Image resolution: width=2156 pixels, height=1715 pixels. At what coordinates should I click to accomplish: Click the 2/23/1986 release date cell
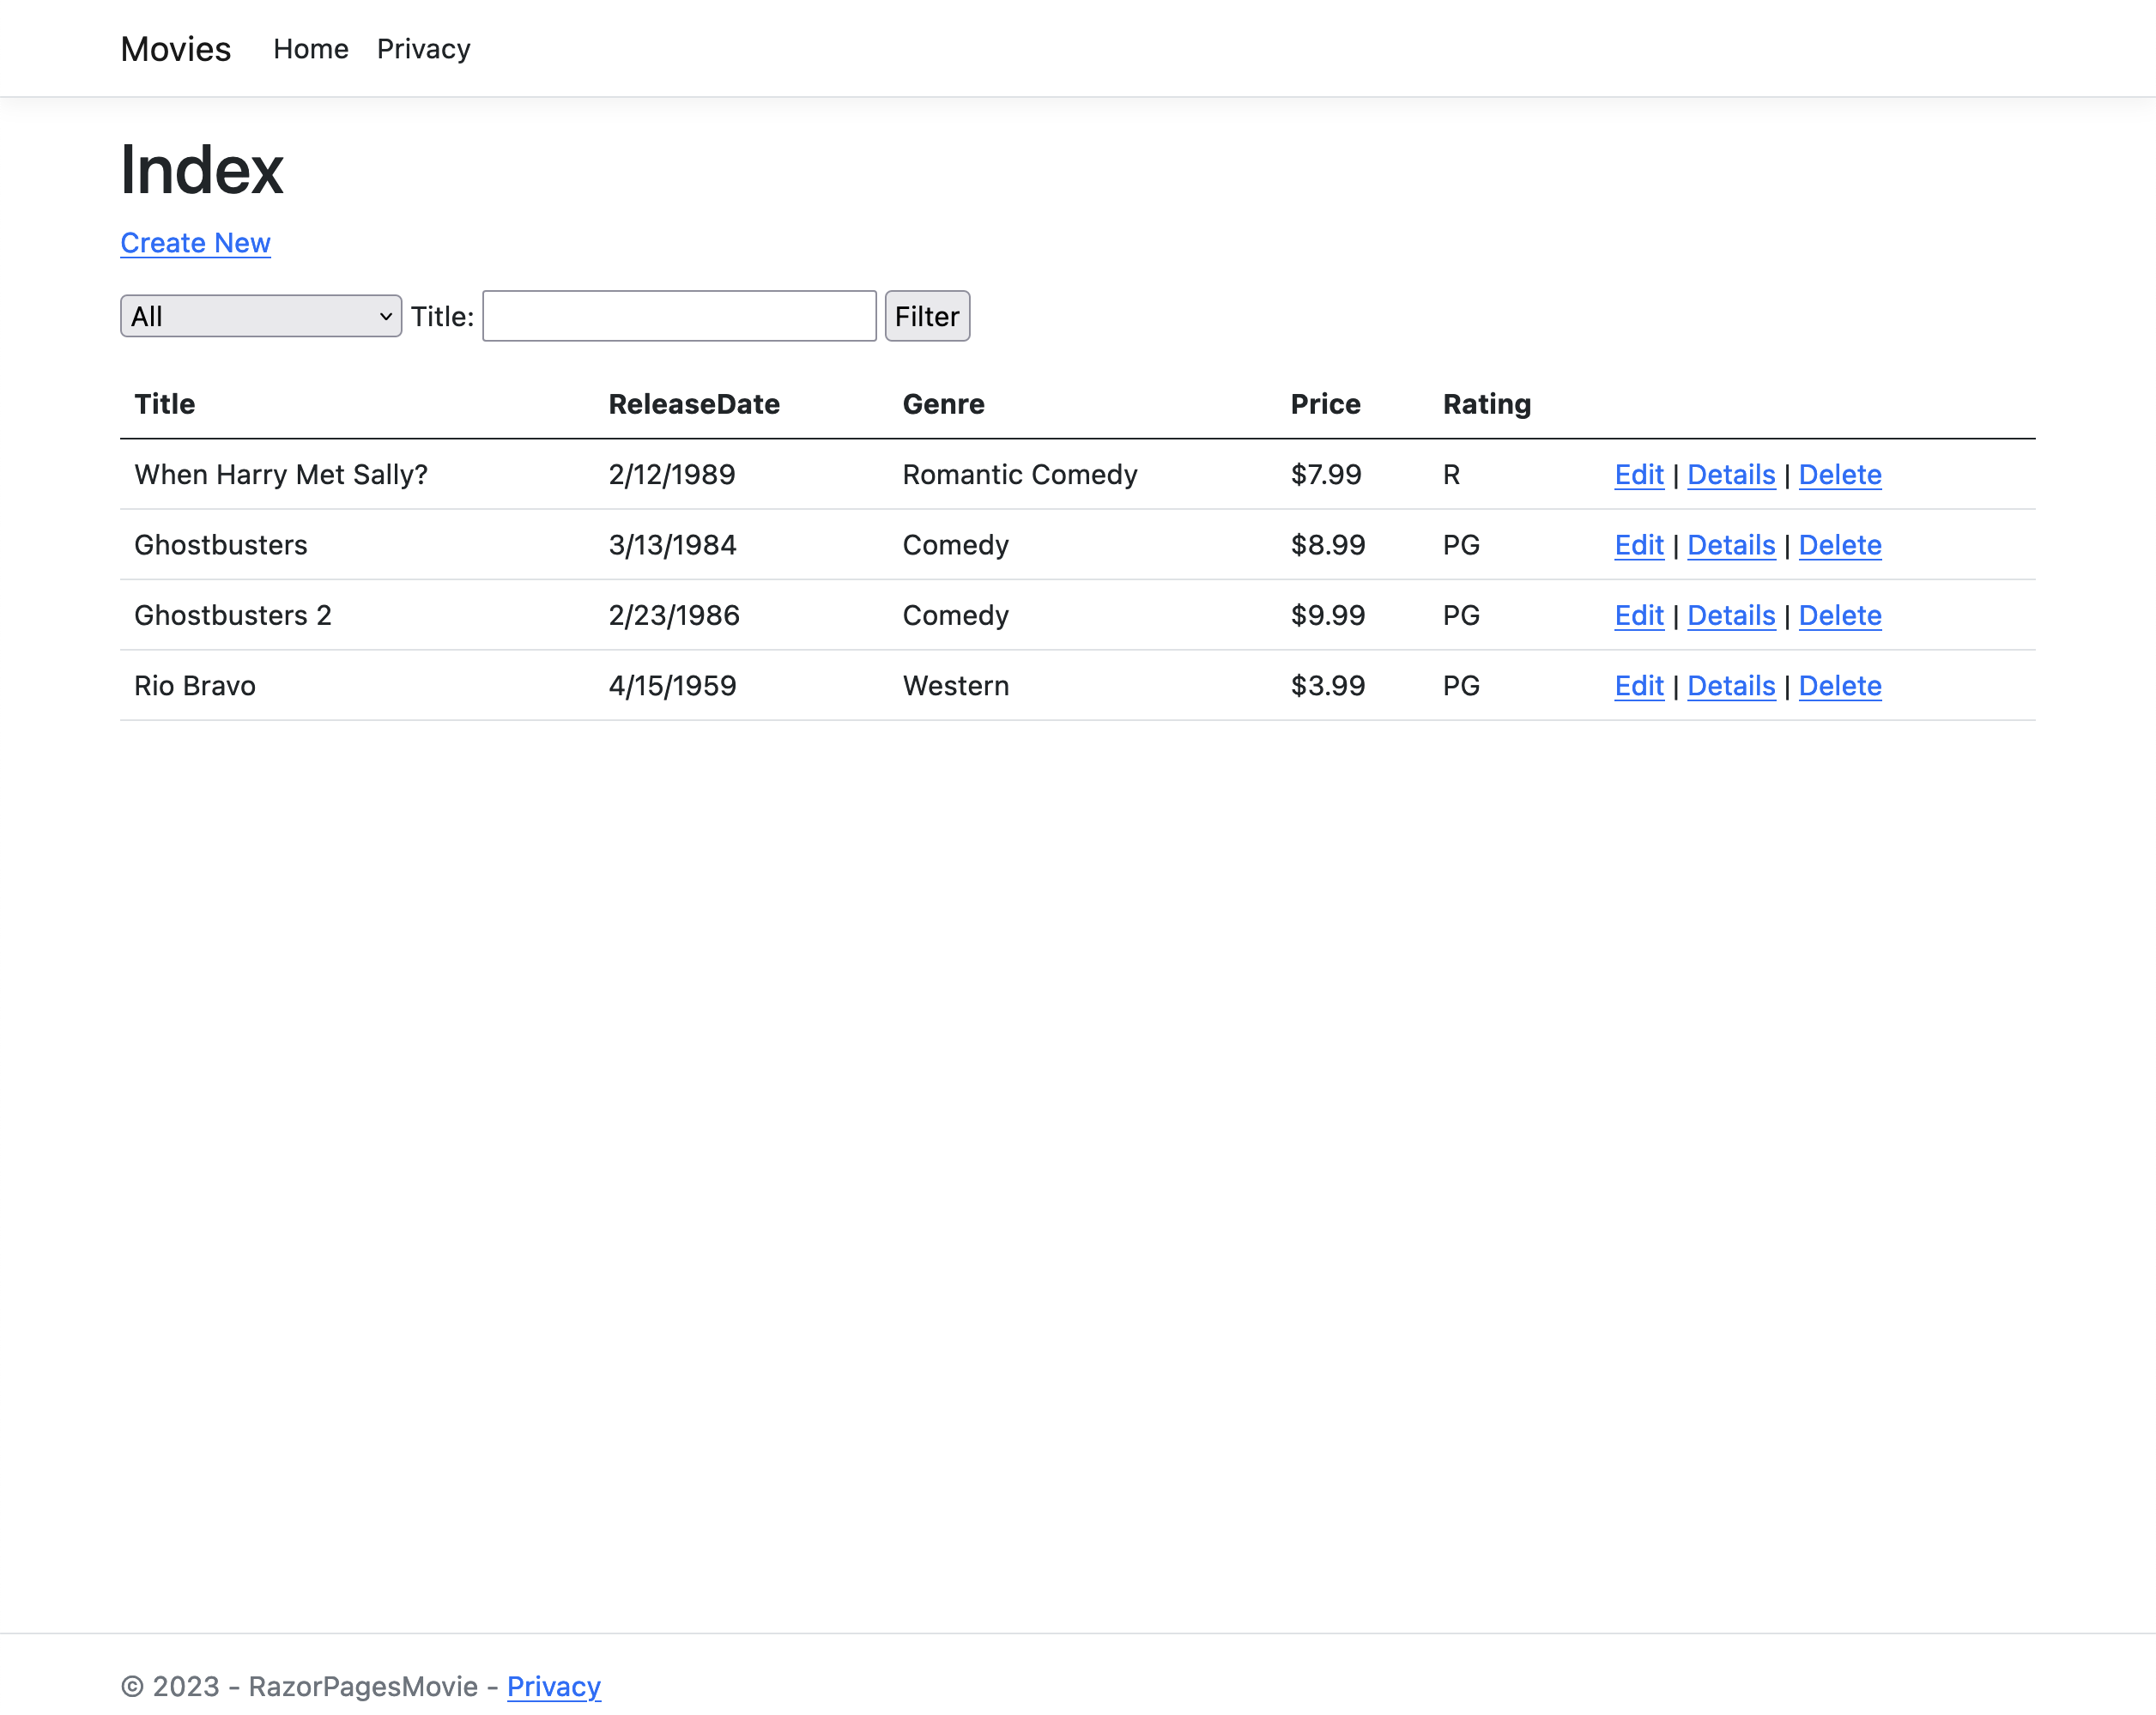[x=674, y=615]
